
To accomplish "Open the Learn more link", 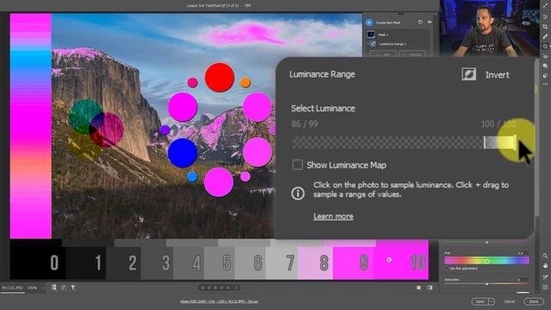I will (333, 216).
